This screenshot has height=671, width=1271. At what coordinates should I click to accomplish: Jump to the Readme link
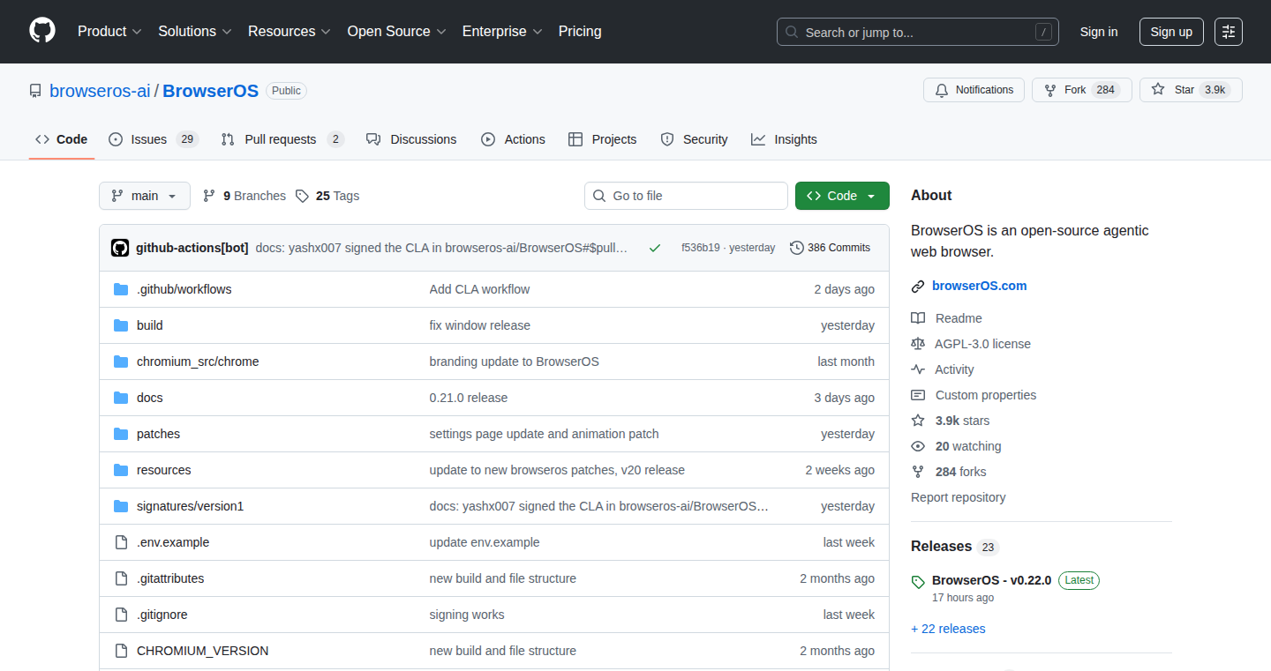959,318
